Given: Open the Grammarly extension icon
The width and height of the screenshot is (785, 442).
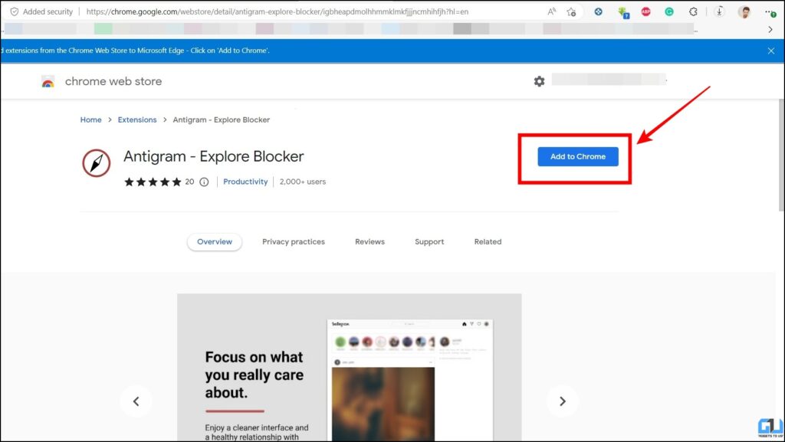Looking at the screenshot, I should click(668, 11).
